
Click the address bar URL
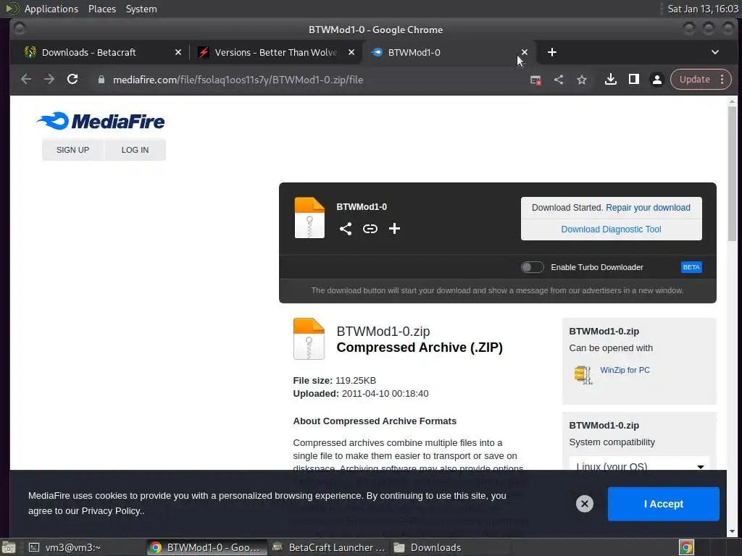point(238,80)
